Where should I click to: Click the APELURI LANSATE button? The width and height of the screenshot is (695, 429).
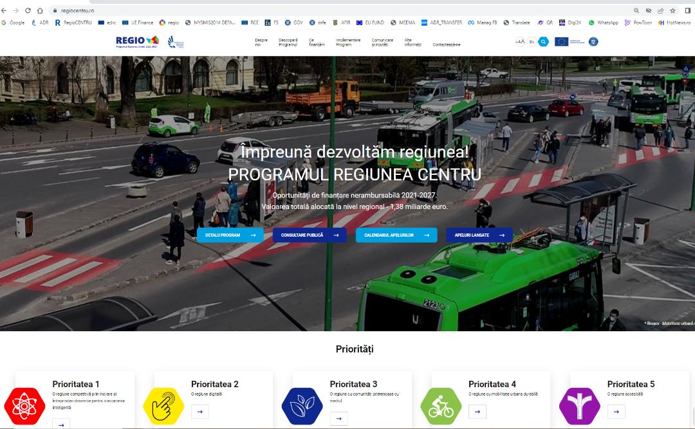(x=479, y=235)
